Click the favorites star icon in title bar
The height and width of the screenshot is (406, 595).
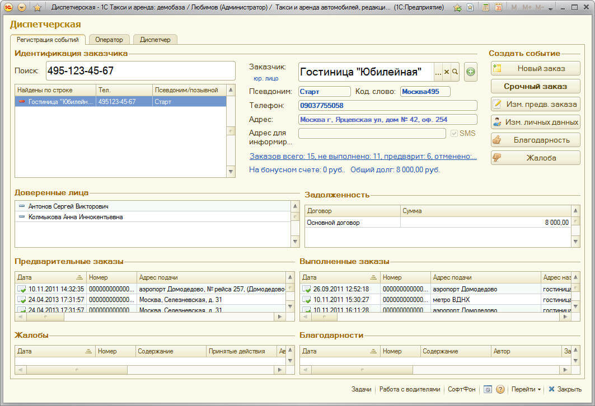[37, 8]
